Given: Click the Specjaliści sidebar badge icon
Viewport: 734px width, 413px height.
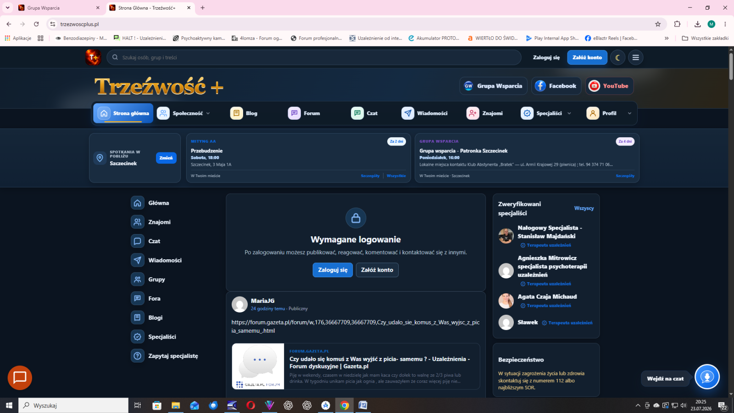Looking at the screenshot, I should point(138,337).
